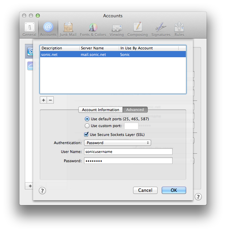Open the Authentication dropdown
The height and width of the screenshot is (232, 226).
(117, 143)
